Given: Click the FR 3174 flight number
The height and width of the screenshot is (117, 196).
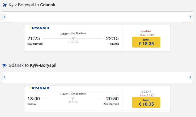Looking at the screenshot, I should pyautogui.click(x=73, y=102).
